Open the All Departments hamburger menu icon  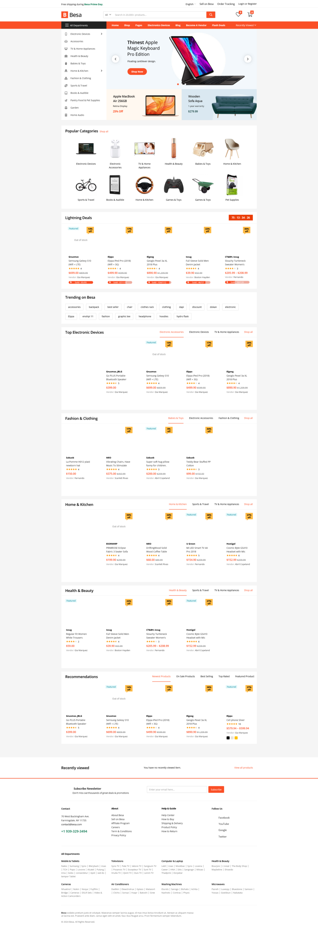click(x=67, y=25)
